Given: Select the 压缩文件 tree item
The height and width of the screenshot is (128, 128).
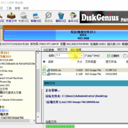Looking at the screenshot, I should pos(4,114).
